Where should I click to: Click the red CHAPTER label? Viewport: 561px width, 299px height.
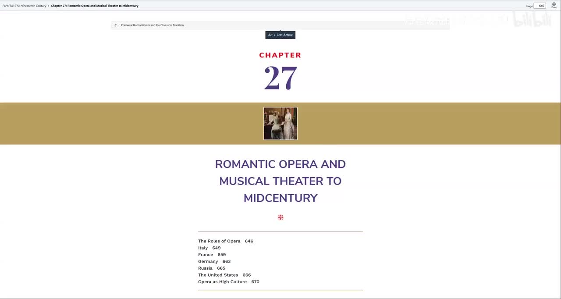point(280,55)
